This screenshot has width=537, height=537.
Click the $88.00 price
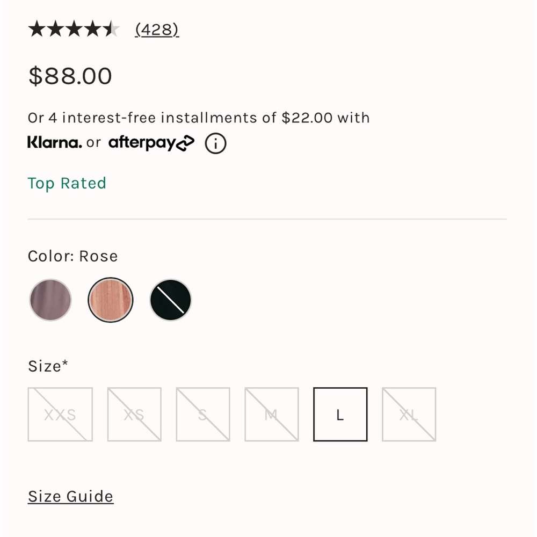tap(70, 76)
